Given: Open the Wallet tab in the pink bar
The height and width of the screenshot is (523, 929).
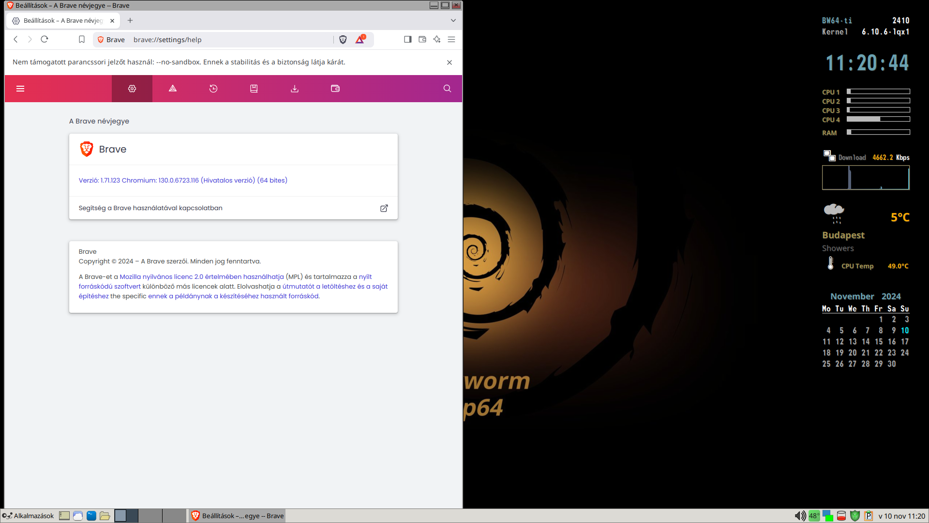Looking at the screenshot, I should click(335, 89).
